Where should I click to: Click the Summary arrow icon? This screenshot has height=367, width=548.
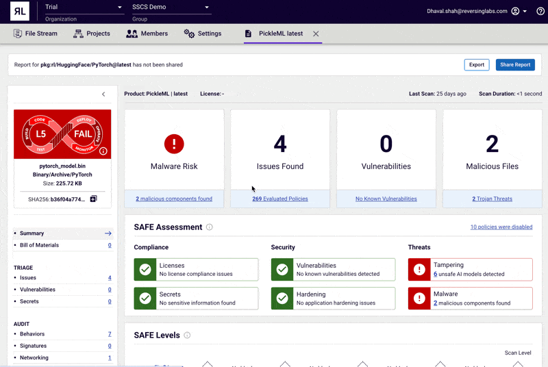(108, 233)
